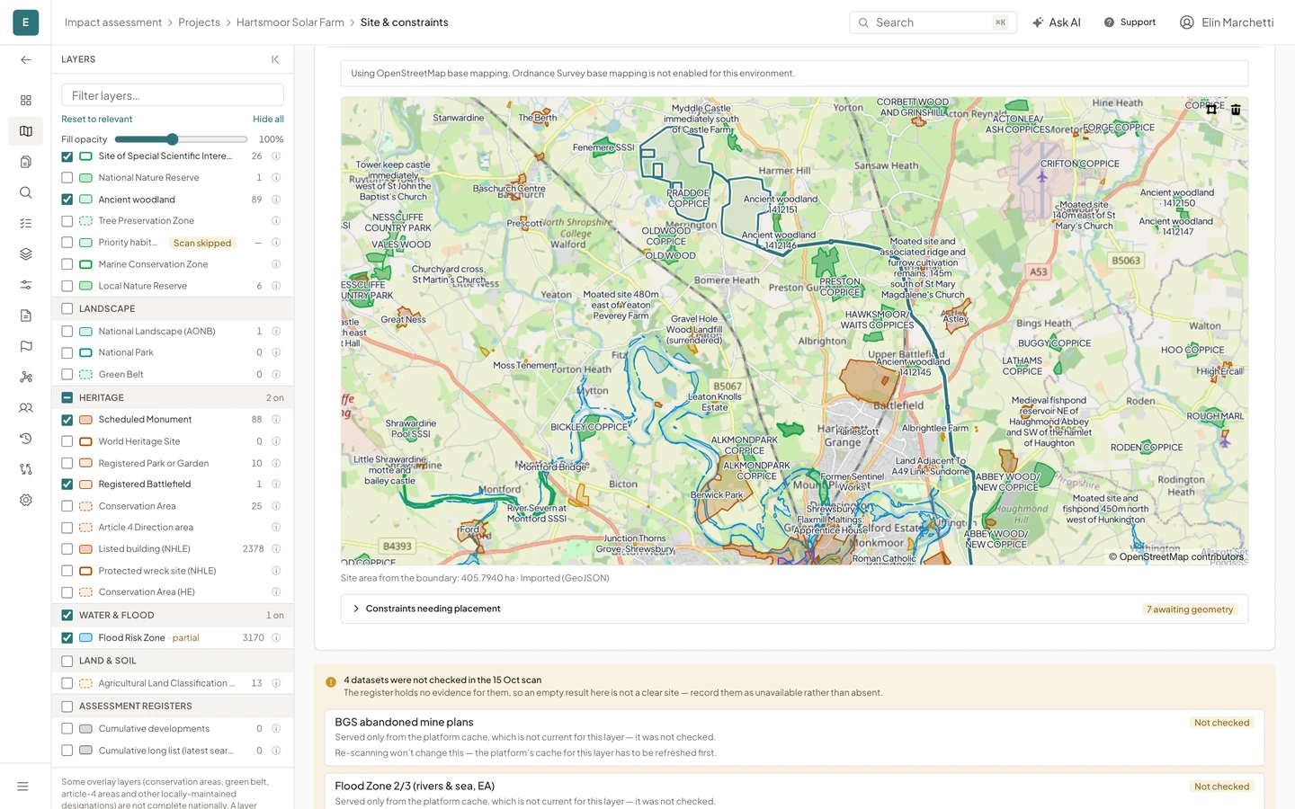Image resolution: width=1295 pixels, height=809 pixels.
Task: Open Elin Marchetti account menu
Action: click(x=1227, y=22)
